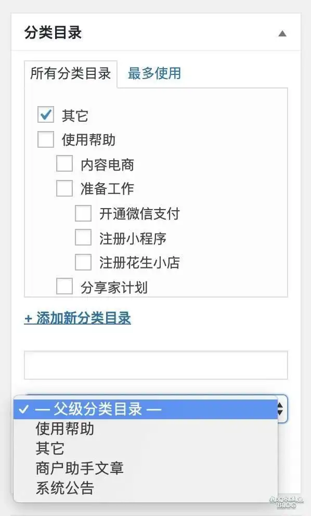Check the 注册花生小店 checkbox

coord(83,263)
